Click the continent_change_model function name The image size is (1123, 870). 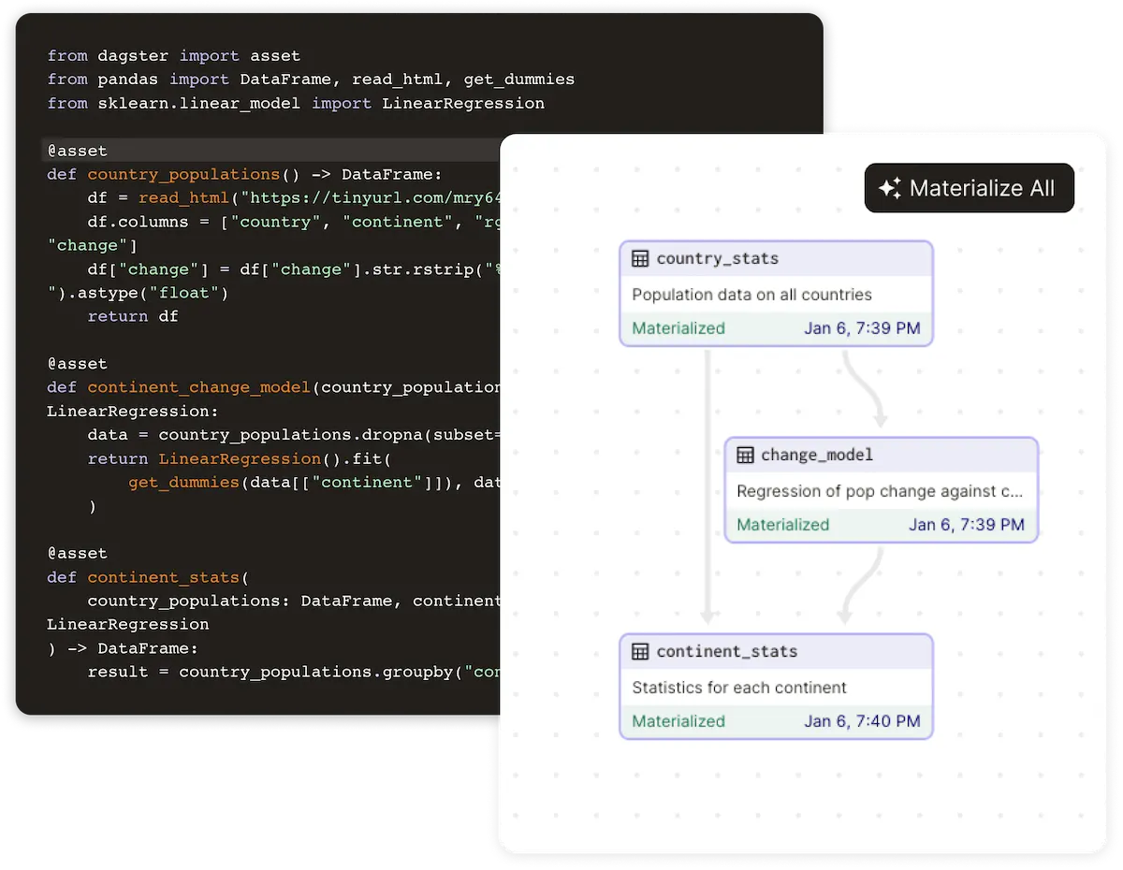pyautogui.click(x=199, y=387)
